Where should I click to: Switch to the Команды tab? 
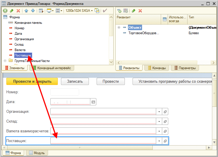(x=157, y=68)
